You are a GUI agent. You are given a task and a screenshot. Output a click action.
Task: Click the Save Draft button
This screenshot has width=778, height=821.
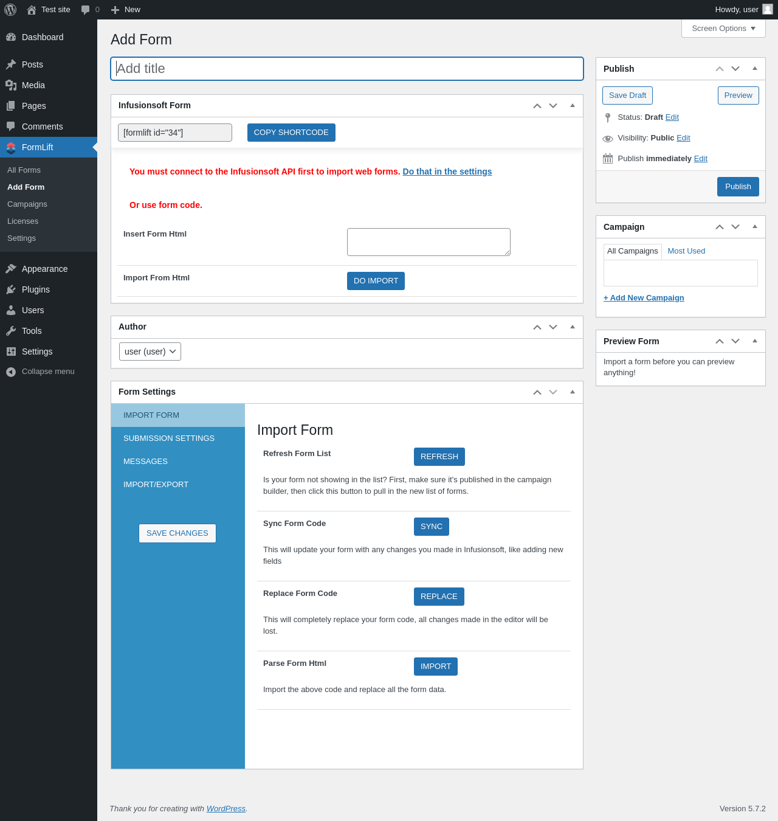627,95
